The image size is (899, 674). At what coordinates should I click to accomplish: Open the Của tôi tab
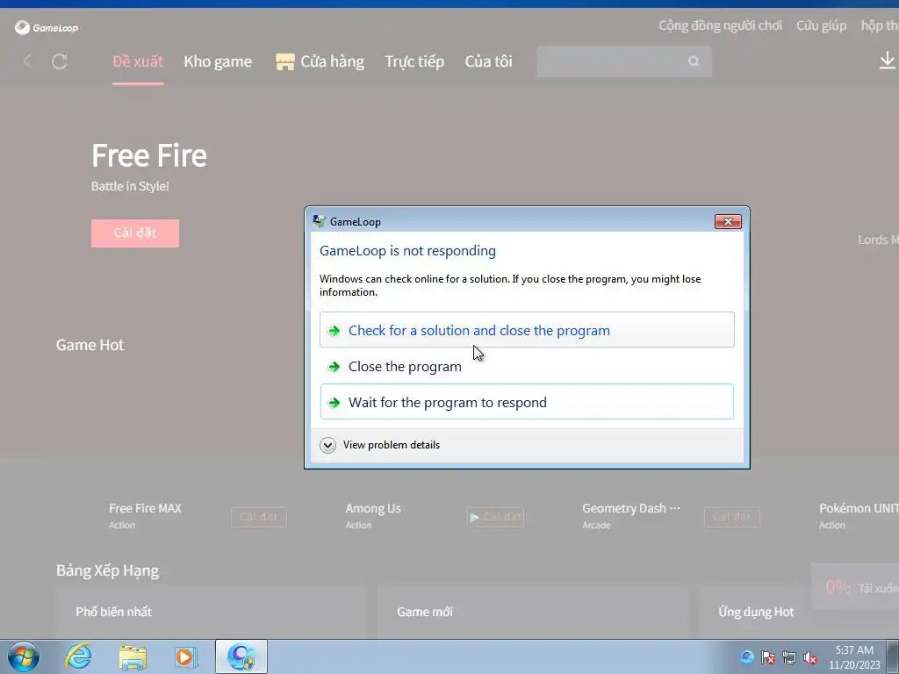(488, 61)
